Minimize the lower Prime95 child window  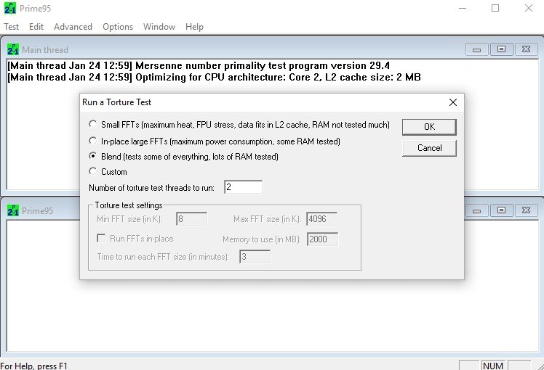[x=476, y=210]
